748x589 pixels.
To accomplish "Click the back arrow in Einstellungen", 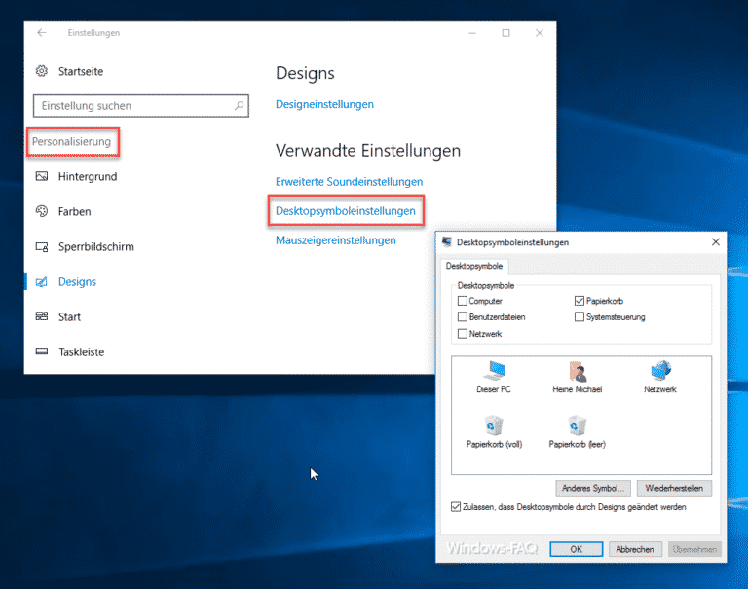I will tap(41, 33).
